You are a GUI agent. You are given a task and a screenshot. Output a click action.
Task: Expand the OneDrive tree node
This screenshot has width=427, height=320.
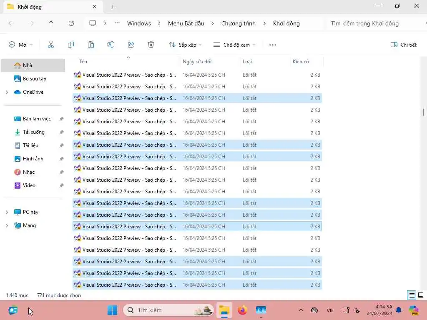7,92
